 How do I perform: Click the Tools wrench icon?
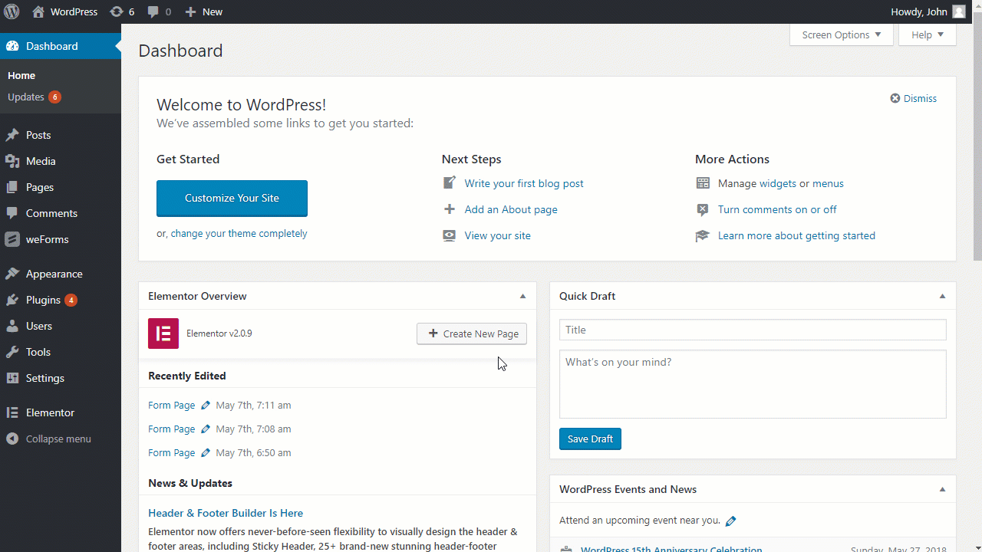click(x=12, y=352)
